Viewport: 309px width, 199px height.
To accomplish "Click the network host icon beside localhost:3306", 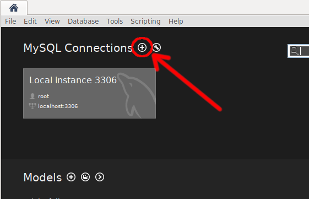I will tap(32, 106).
